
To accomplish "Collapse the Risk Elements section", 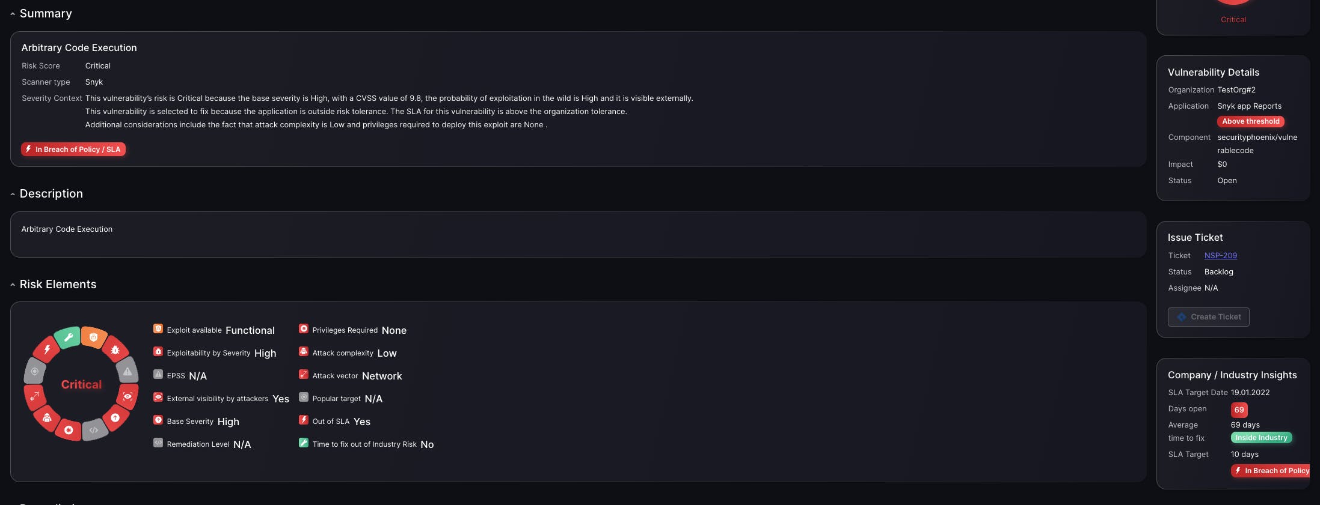I will [13, 285].
